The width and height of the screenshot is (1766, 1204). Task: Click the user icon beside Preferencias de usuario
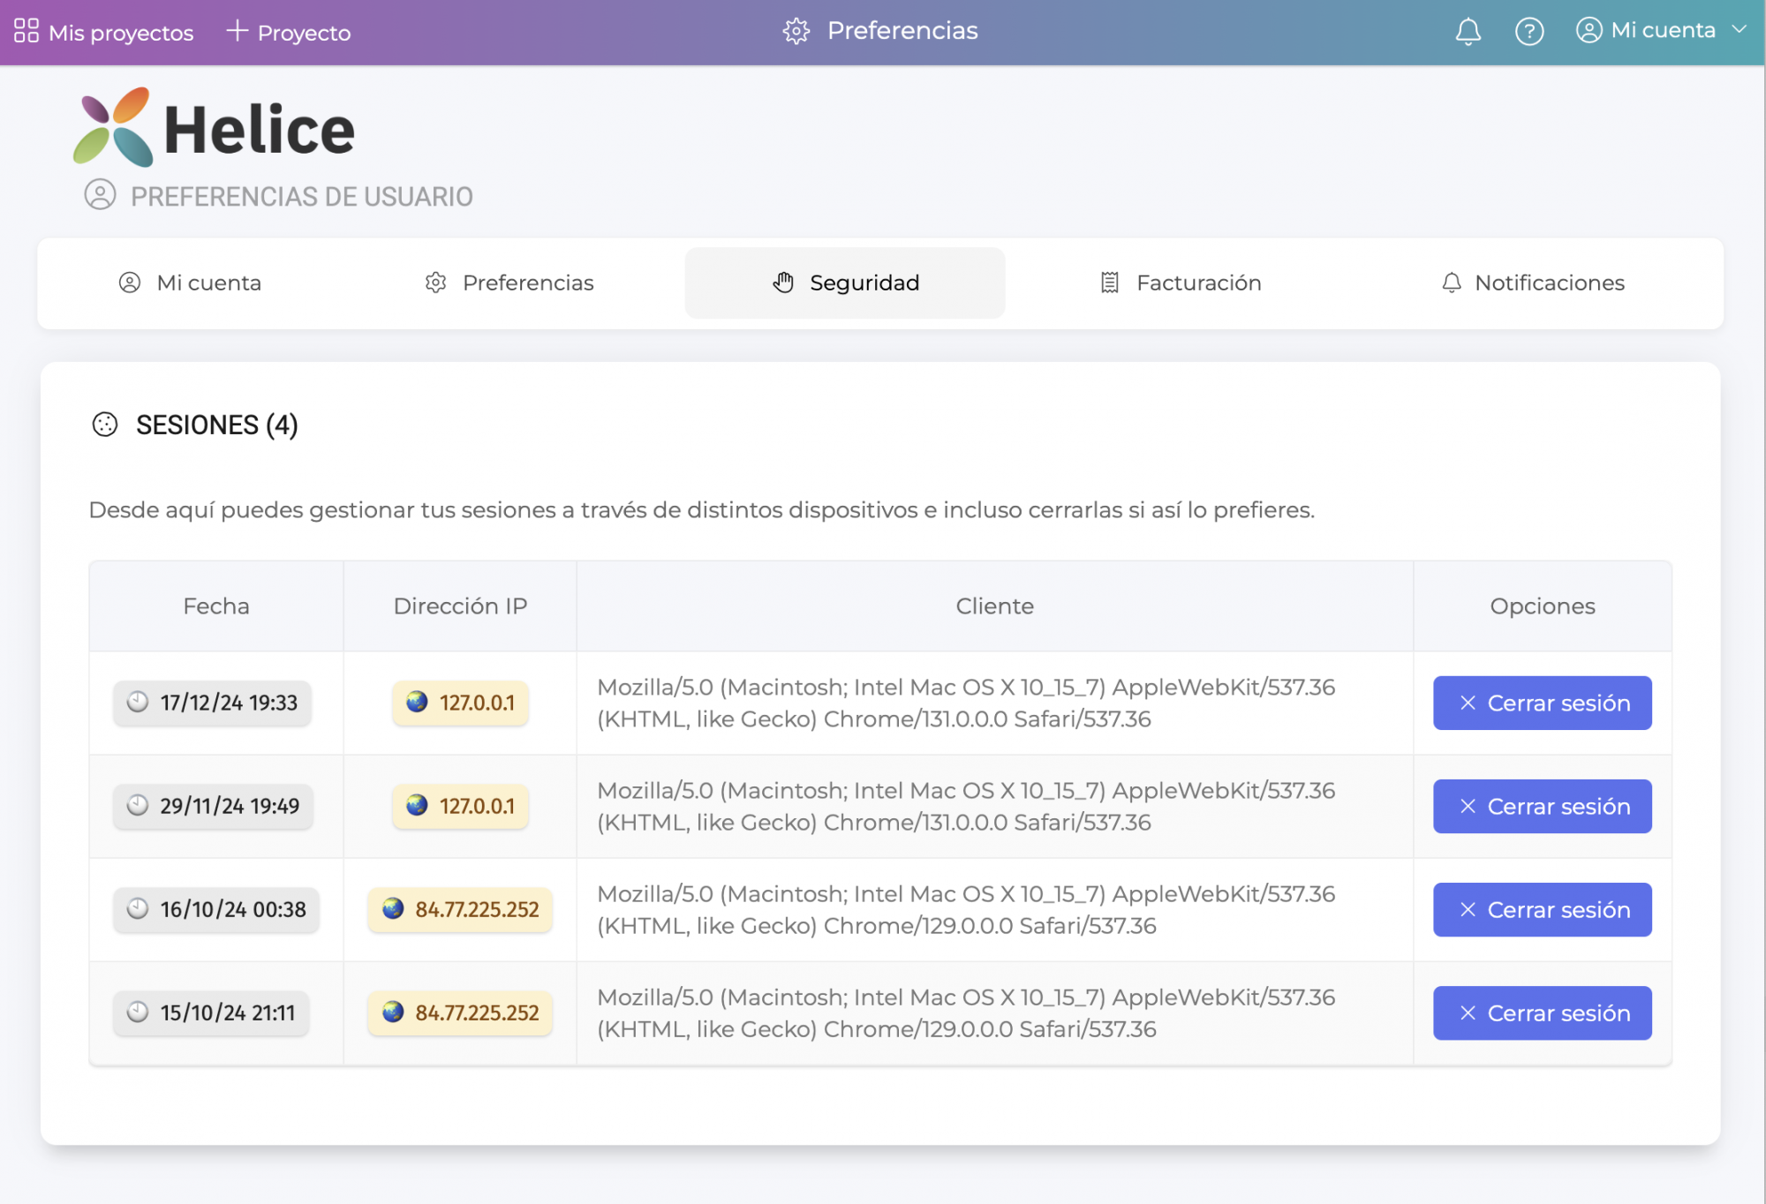pyautogui.click(x=101, y=194)
